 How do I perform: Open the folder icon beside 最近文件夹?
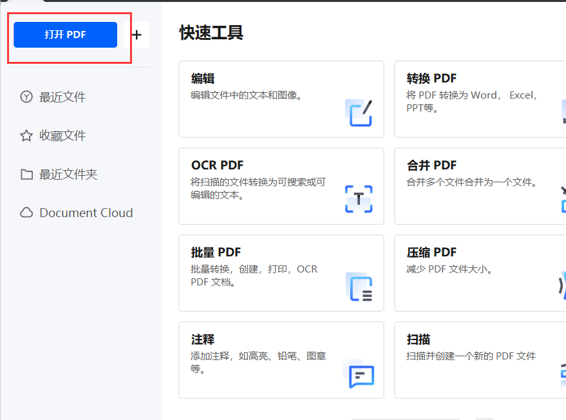tap(26, 174)
